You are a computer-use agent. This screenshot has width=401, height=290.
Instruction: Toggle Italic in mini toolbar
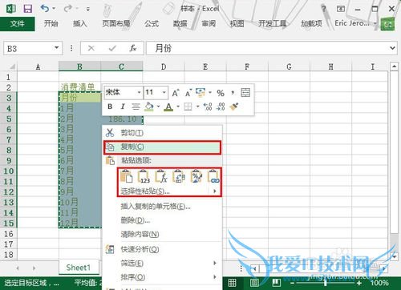(x=123, y=107)
